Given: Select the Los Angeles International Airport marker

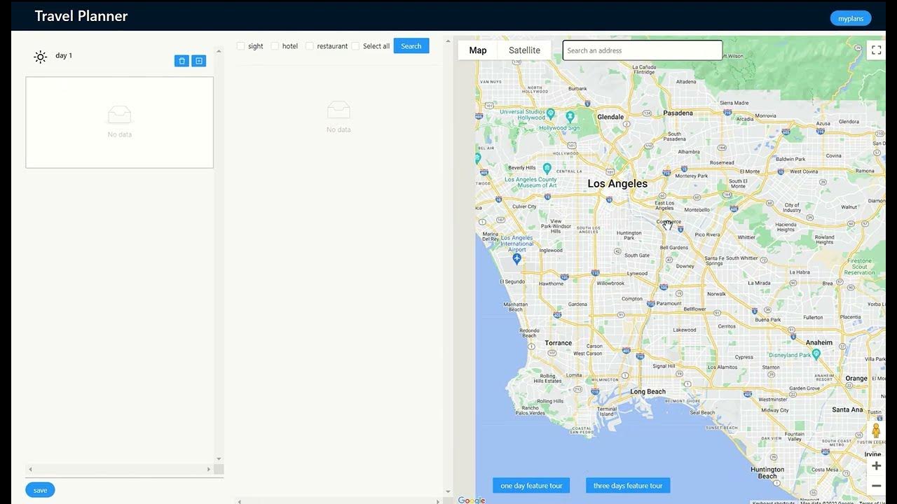Looking at the screenshot, I should (516, 258).
